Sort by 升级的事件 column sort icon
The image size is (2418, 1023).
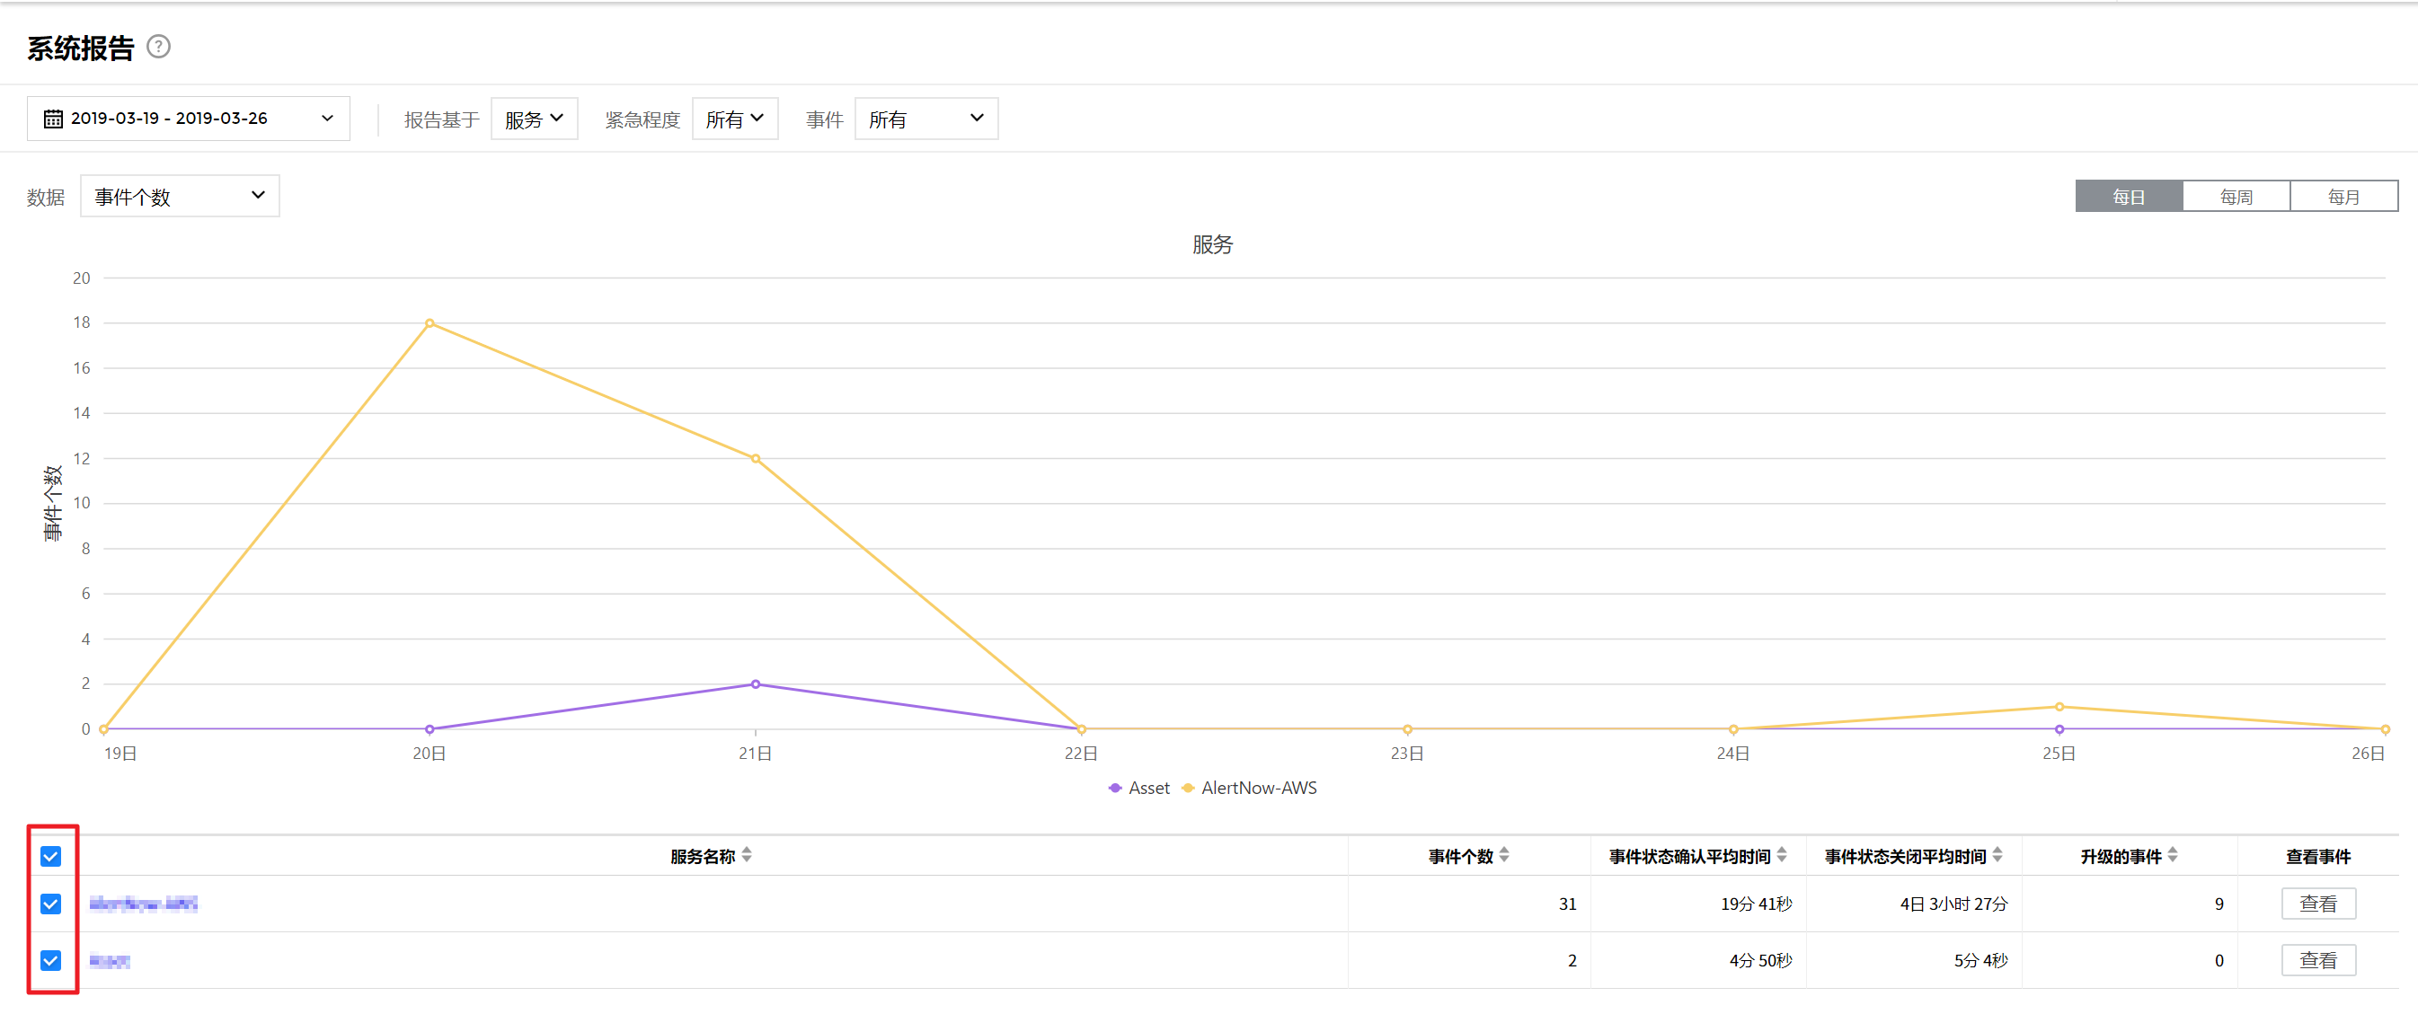point(2172,855)
